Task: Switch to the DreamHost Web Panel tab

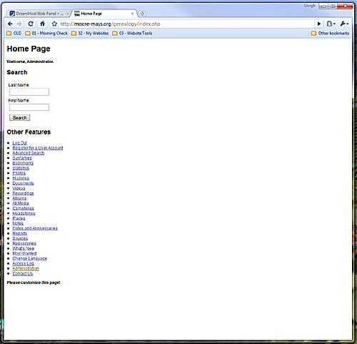Action: pyautogui.click(x=38, y=14)
